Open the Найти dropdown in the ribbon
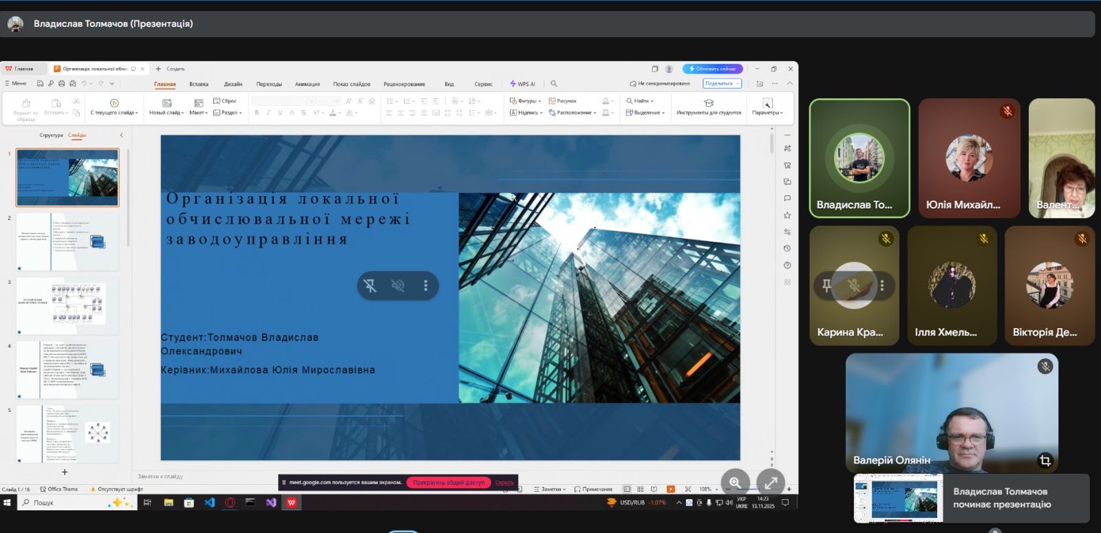Viewport: 1101px width, 533px height. coord(640,101)
